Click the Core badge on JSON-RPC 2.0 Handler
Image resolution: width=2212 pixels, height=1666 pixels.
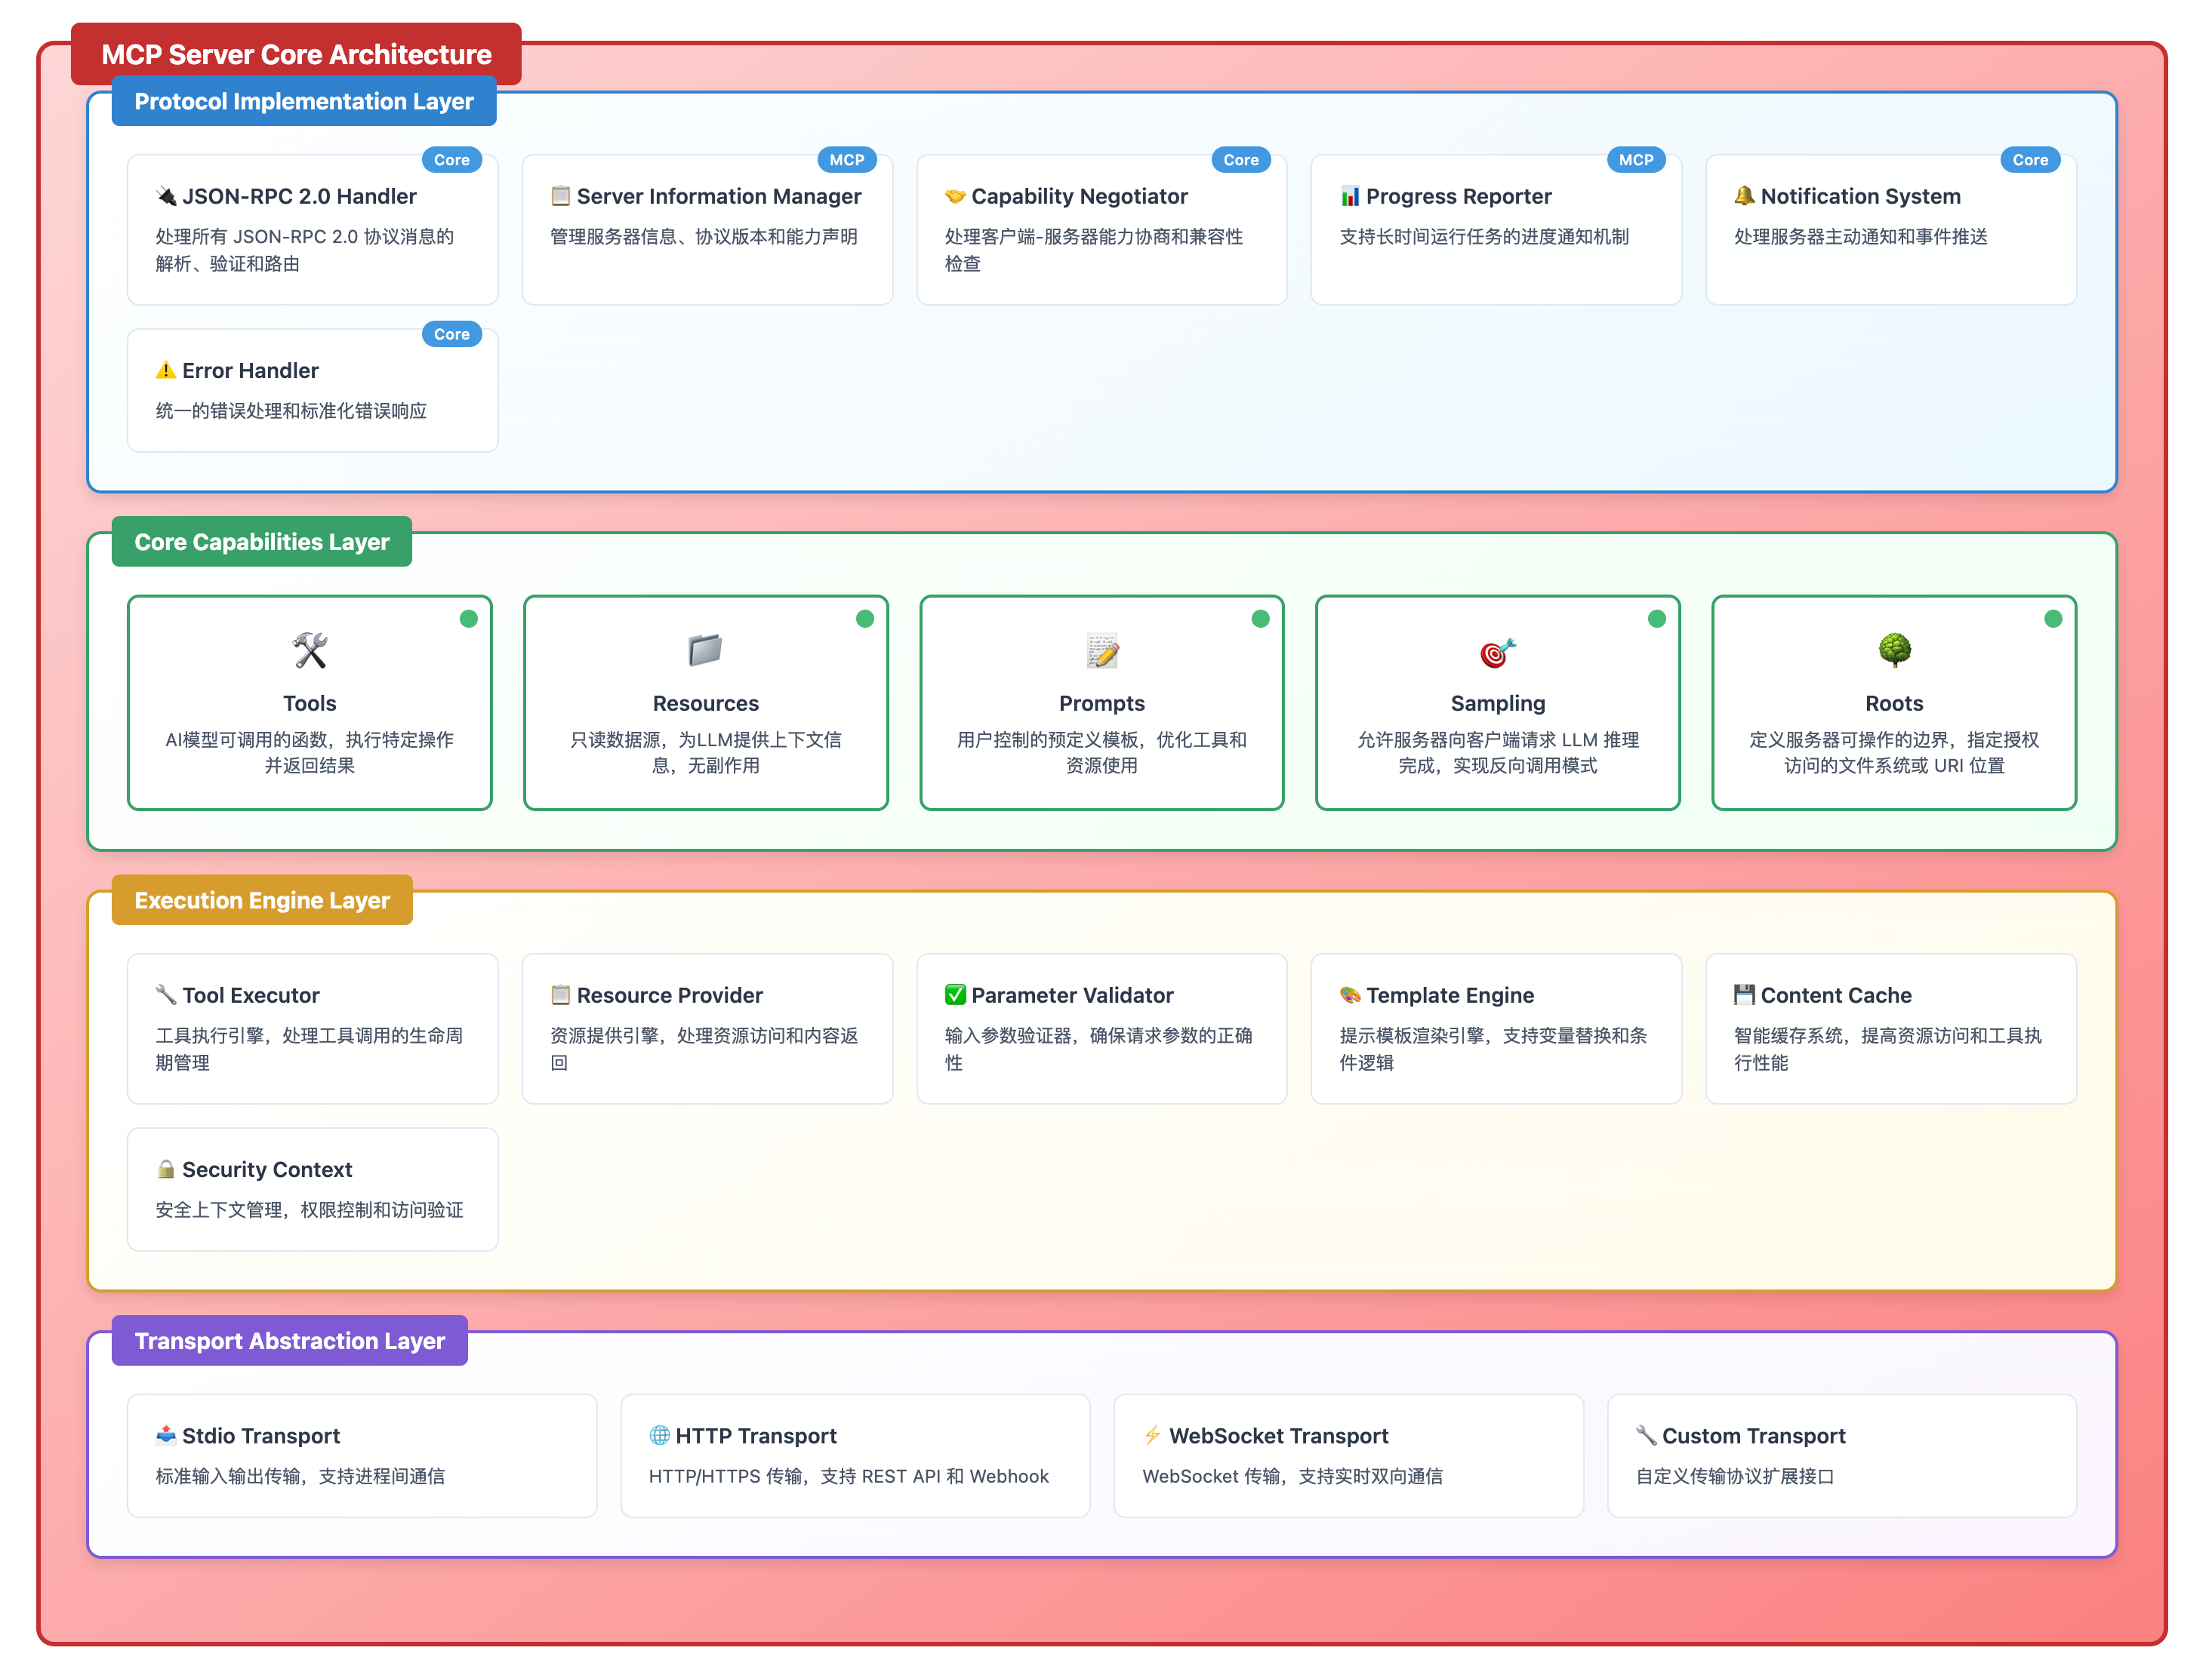pyautogui.click(x=451, y=160)
